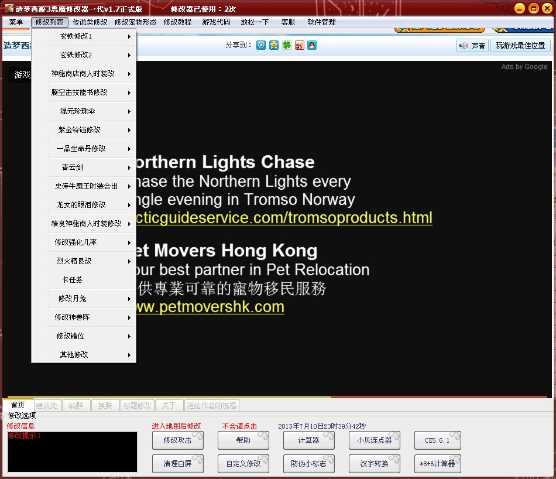Open the 计算器 button
Viewport: 556px width, 479px height.
308,440
